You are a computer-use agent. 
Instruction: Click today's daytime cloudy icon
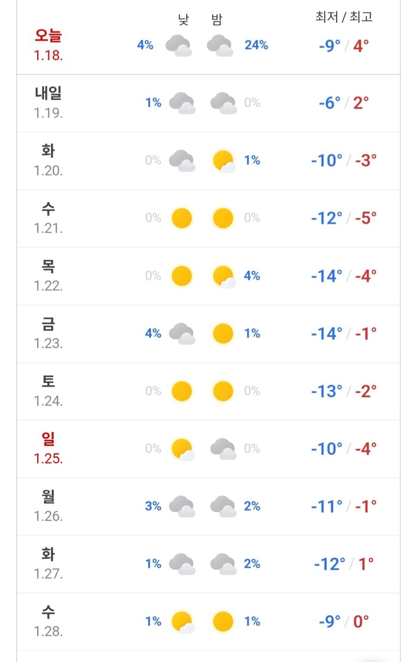point(178,45)
